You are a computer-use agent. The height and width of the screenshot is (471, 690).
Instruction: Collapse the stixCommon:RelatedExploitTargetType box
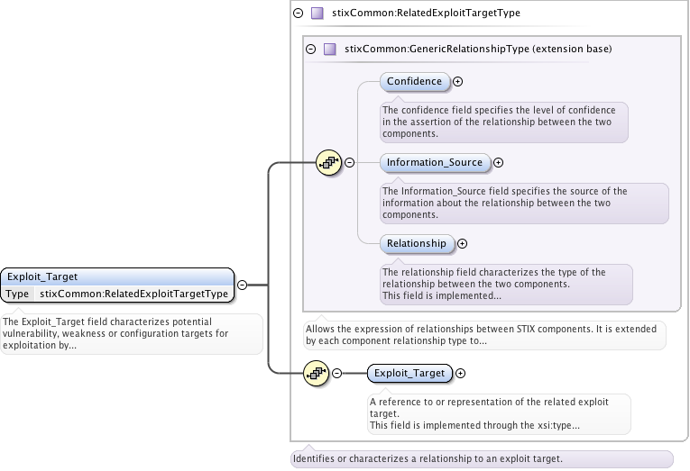[x=299, y=14]
